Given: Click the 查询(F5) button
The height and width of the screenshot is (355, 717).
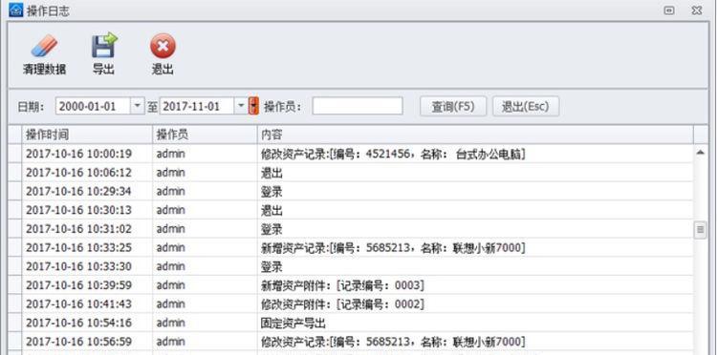Looking at the screenshot, I should tap(453, 106).
